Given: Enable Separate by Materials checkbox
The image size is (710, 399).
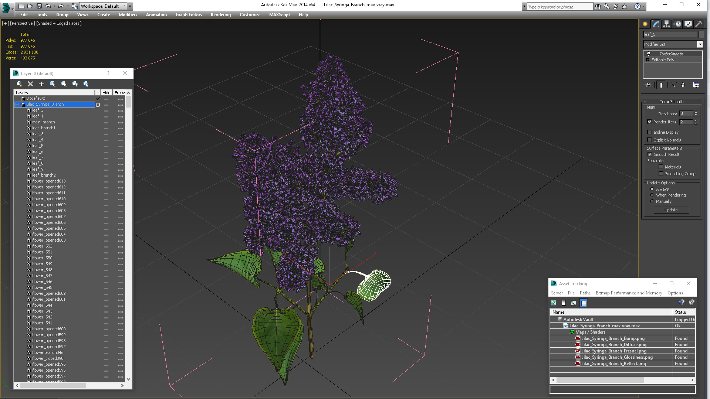Looking at the screenshot, I should (661, 167).
